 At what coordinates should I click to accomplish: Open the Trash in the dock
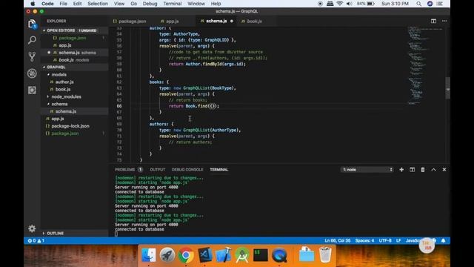coord(325,255)
